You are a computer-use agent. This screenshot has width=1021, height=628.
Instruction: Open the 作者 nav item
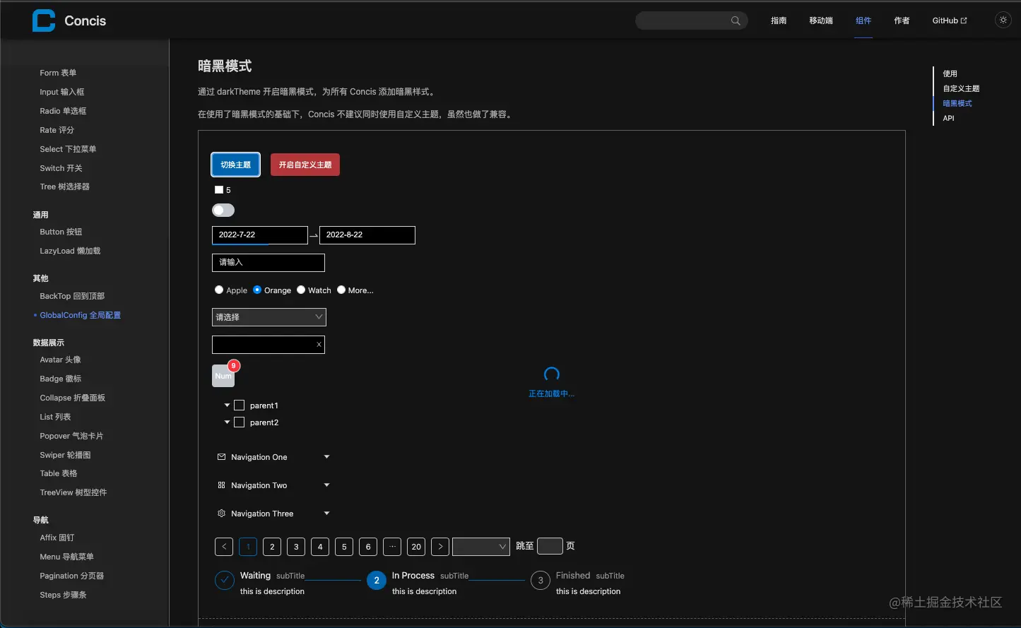coord(902,20)
